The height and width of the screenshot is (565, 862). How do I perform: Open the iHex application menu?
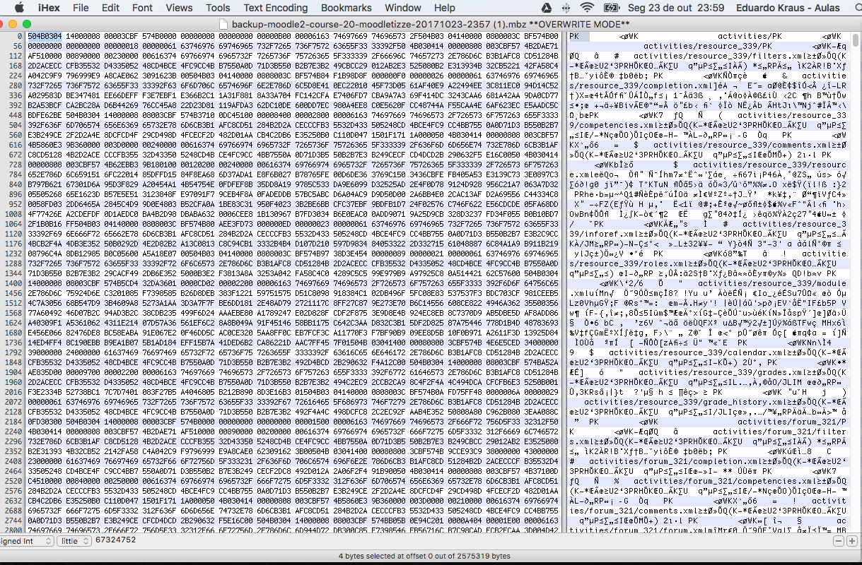[x=49, y=8]
